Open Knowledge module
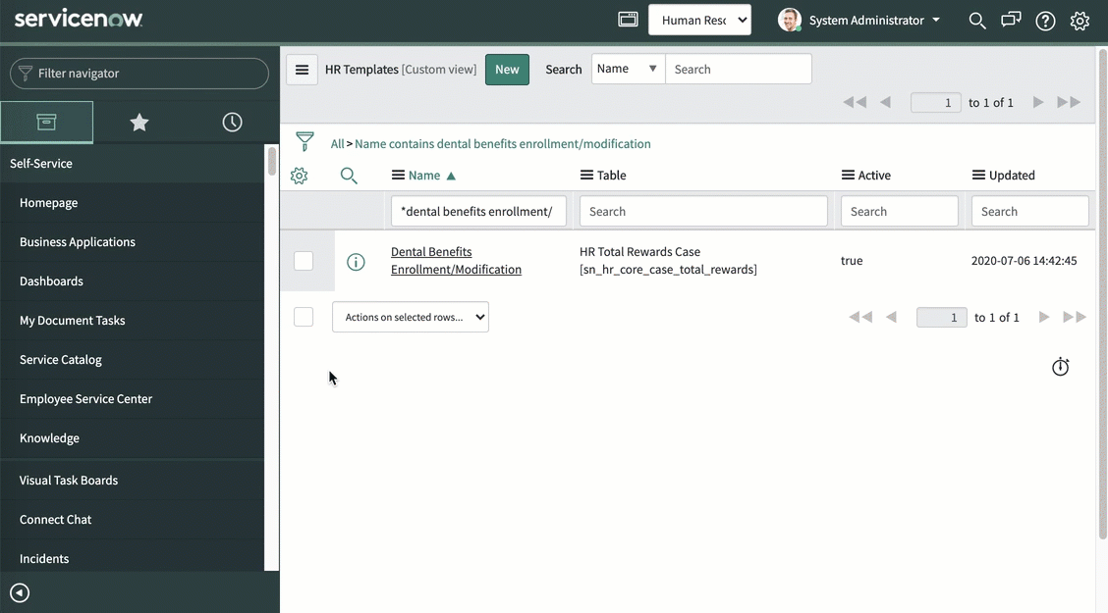Image resolution: width=1108 pixels, height=613 pixels. [x=49, y=438]
